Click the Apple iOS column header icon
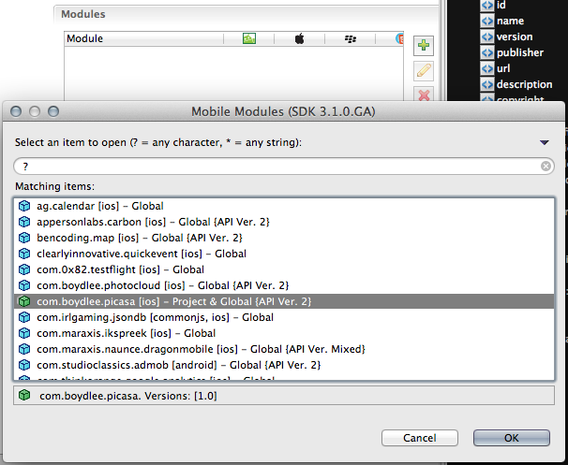 tap(300, 38)
